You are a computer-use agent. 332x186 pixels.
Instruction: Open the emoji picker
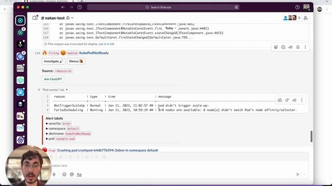(64, 175)
